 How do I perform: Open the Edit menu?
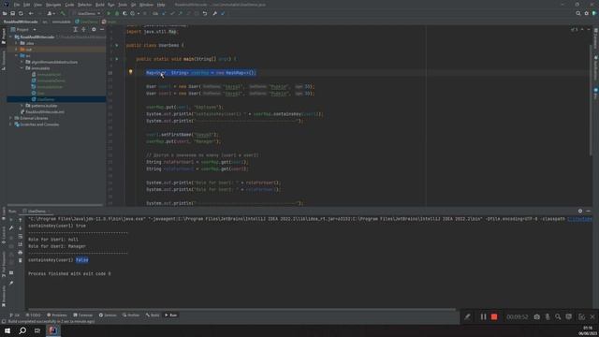click(27, 5)
